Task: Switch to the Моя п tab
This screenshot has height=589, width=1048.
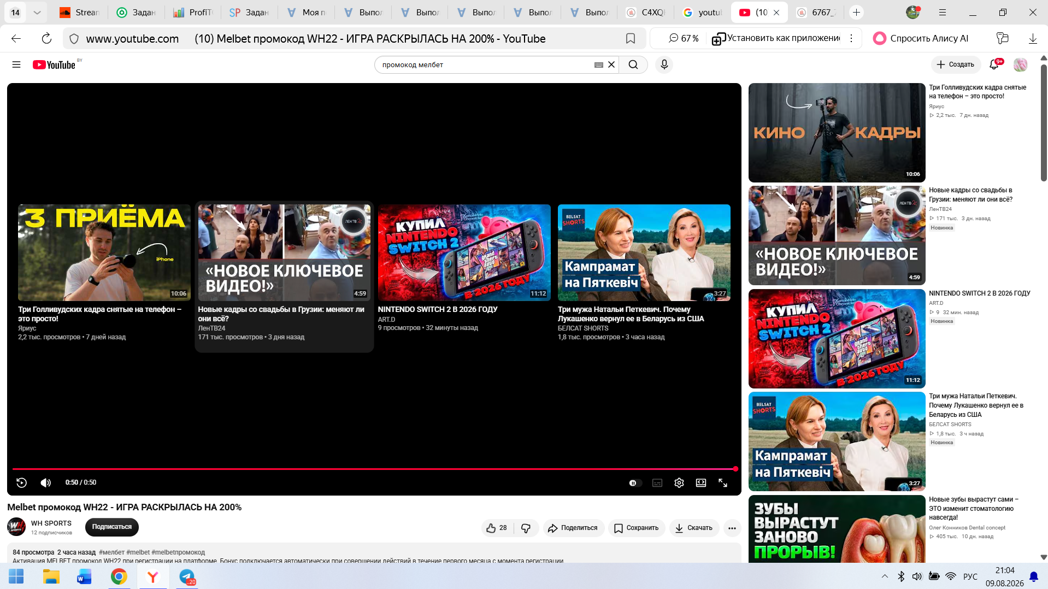Action: pos(306,12)
